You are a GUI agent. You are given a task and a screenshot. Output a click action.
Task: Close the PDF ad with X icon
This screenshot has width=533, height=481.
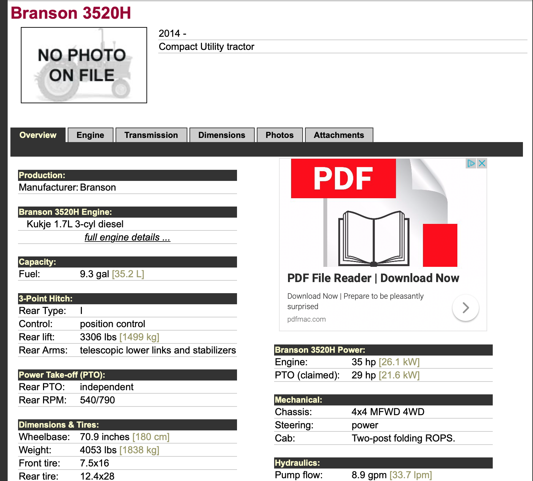coord(482,163)
